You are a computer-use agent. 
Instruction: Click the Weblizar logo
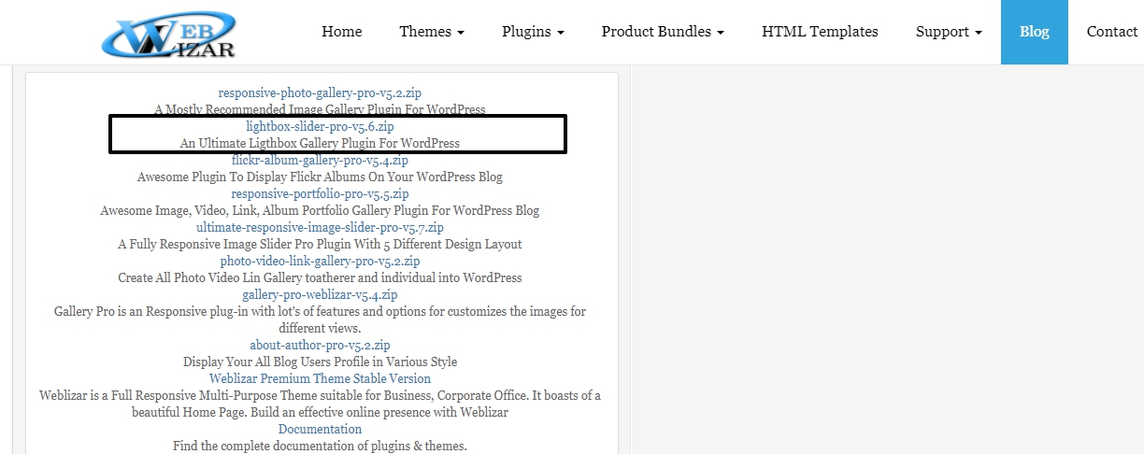point(168,34)
